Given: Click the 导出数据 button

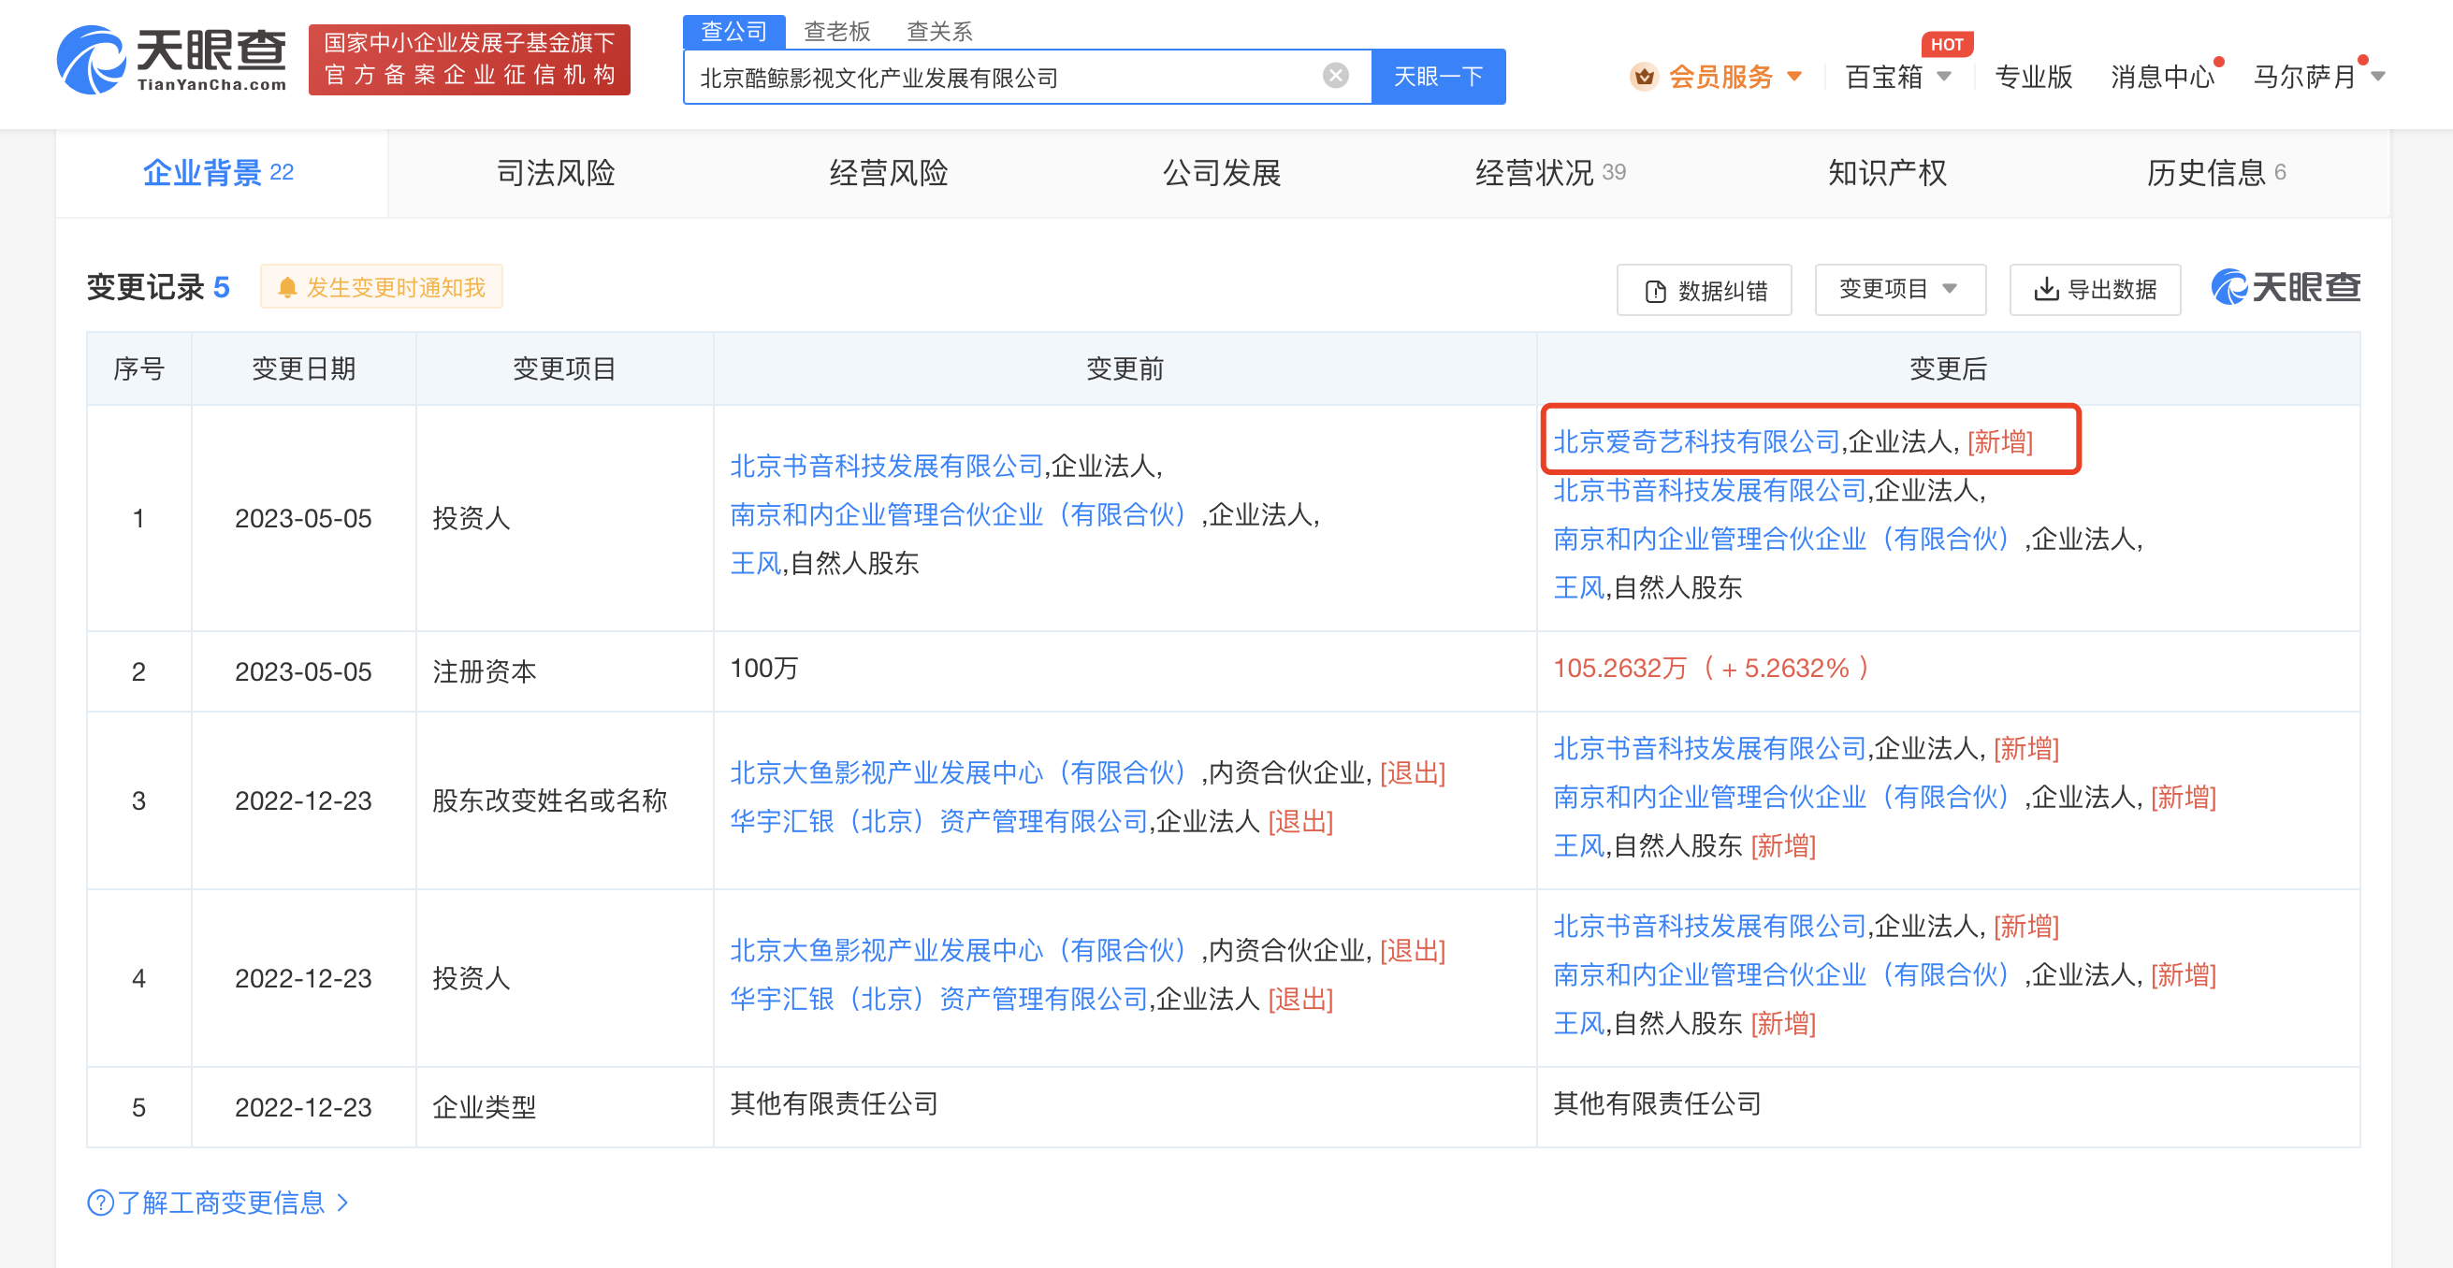Looking at the screenshot, I should pos(2094,289).
